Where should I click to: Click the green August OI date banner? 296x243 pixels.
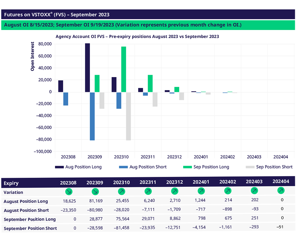click(148, 25)
